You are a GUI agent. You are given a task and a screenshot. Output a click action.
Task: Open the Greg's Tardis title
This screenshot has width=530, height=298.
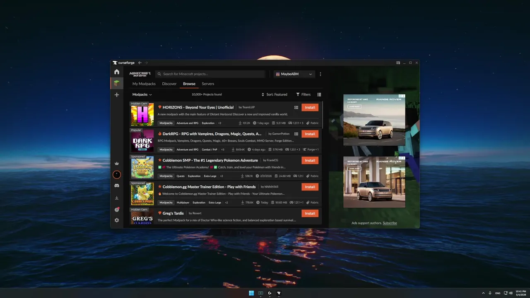click(173, 213)
